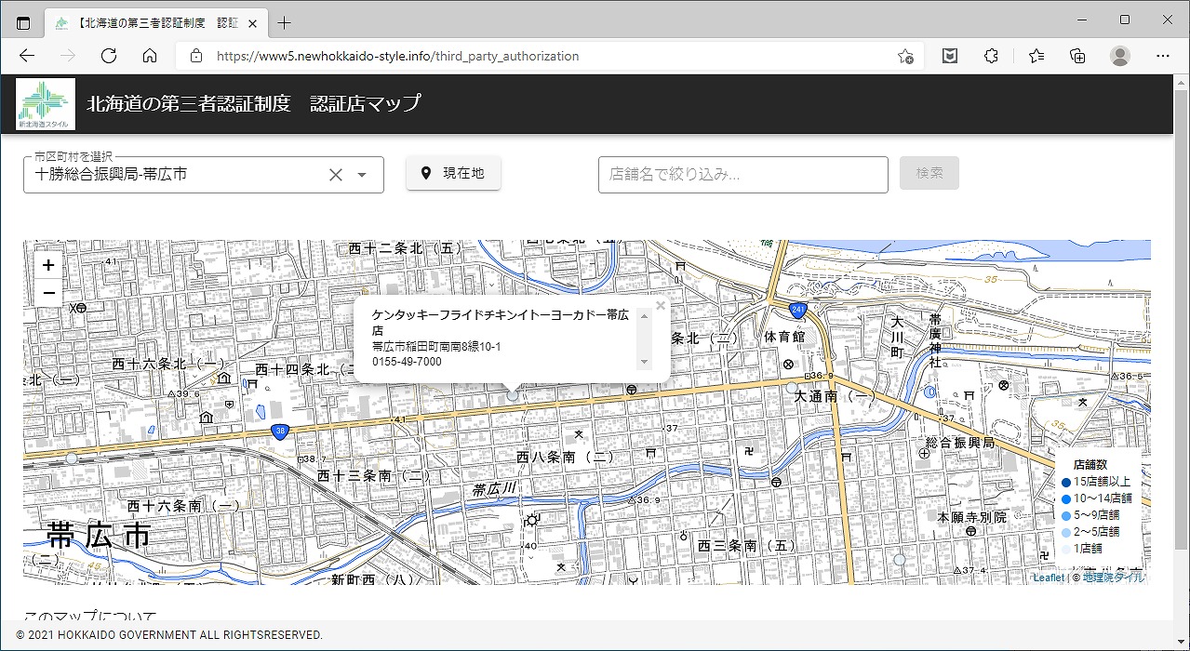This screenshot has width=1190, height=651.
Task: Open the browser extensions menu
Action: click(991, 56)
